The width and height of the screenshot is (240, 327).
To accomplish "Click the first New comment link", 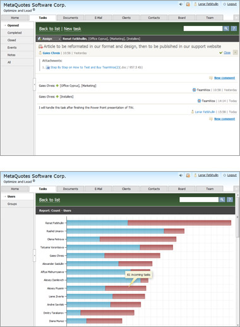I will (x=224, y=78).
